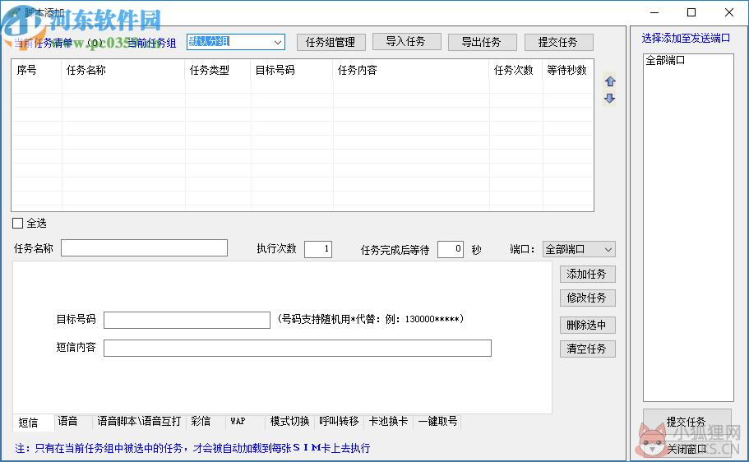
Task: Click the 任务完成后等待 seconds field
Action: [x=451, y=249]
